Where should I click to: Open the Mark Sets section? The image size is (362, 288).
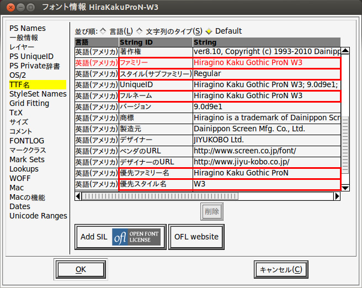coord(27,159)
